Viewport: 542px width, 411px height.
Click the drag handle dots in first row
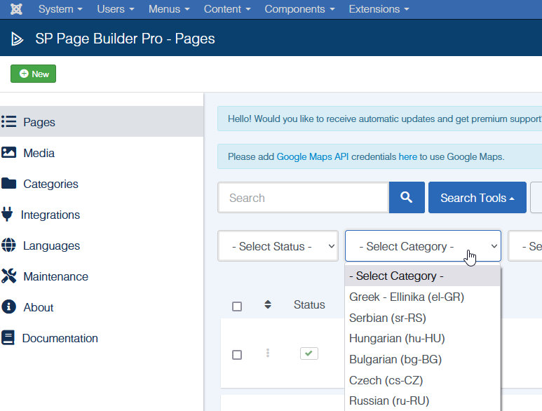pos(267,353)
